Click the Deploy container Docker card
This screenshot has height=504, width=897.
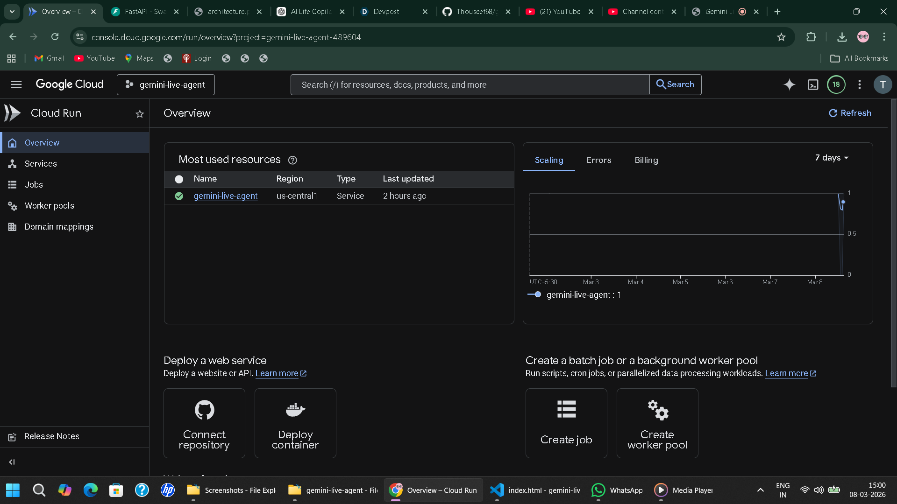(295, 423)
